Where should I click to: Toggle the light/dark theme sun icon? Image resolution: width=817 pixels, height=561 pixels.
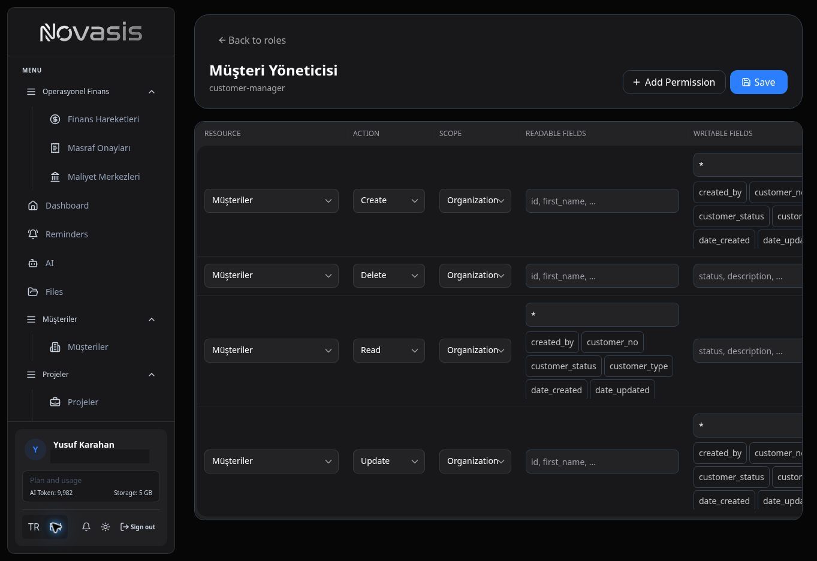point(105,527)
